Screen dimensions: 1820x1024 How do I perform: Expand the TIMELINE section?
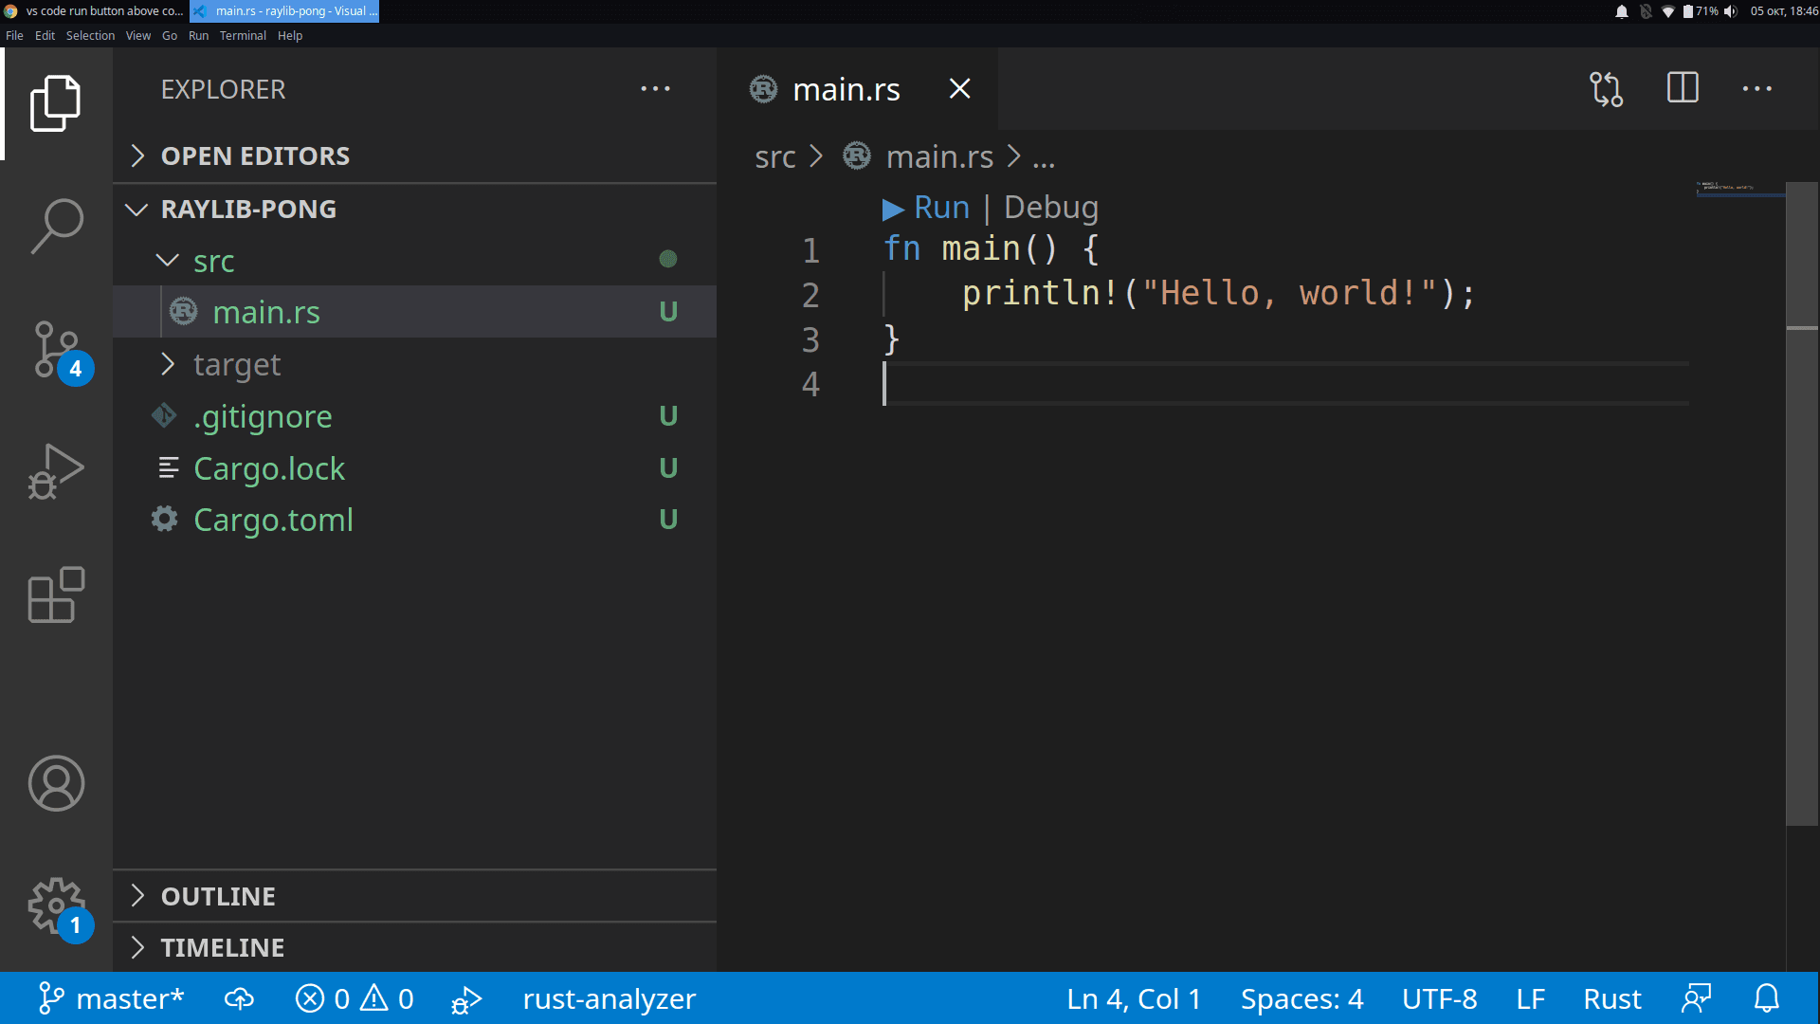(x=414, y=947)
